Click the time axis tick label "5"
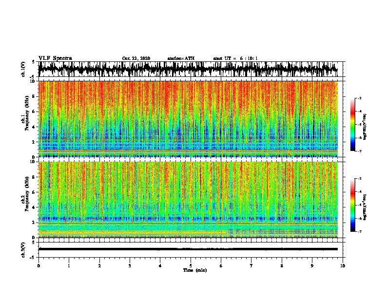Viewport: 386px width, 298px height. click(x=191, y=266)
